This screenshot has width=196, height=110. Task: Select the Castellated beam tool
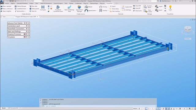pyautogui.click(x=21, y=9)
